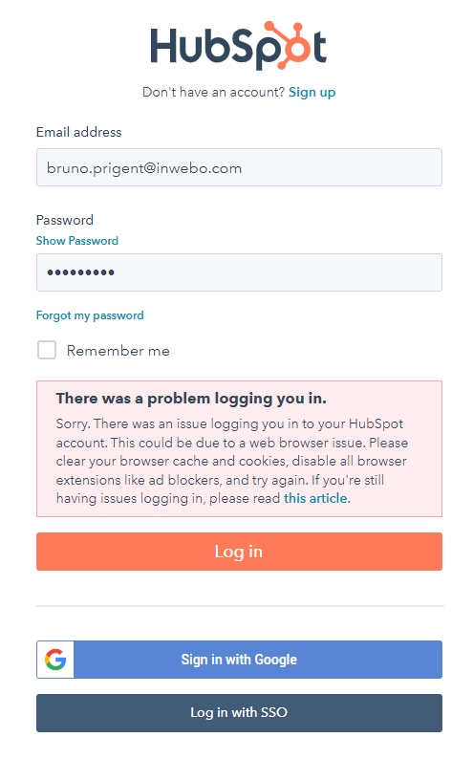Follow the "this article" help link
This screenshot has height=759, width=473.
point(315,498)
